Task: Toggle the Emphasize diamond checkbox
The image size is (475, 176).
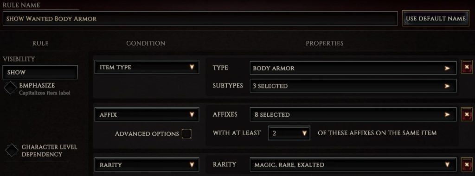Action: pos(11,88)
